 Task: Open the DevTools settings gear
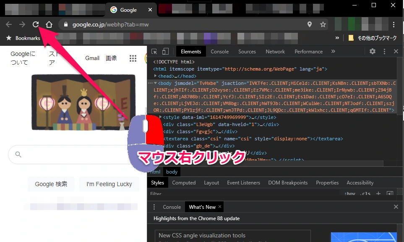[372, 51]
